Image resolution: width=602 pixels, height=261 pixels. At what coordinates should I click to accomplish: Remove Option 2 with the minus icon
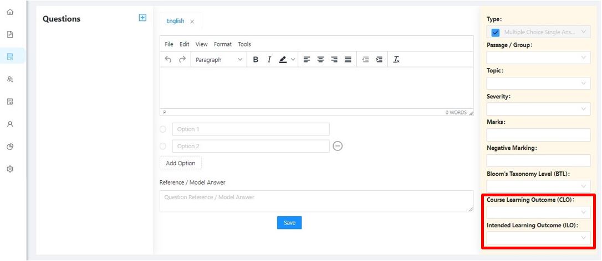point(338,146)
